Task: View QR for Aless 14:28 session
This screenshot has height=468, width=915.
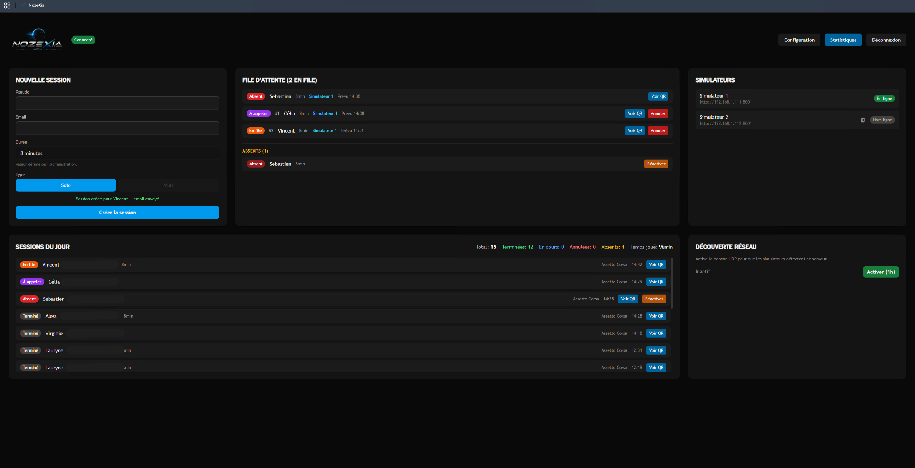Action: coord(656,316)
